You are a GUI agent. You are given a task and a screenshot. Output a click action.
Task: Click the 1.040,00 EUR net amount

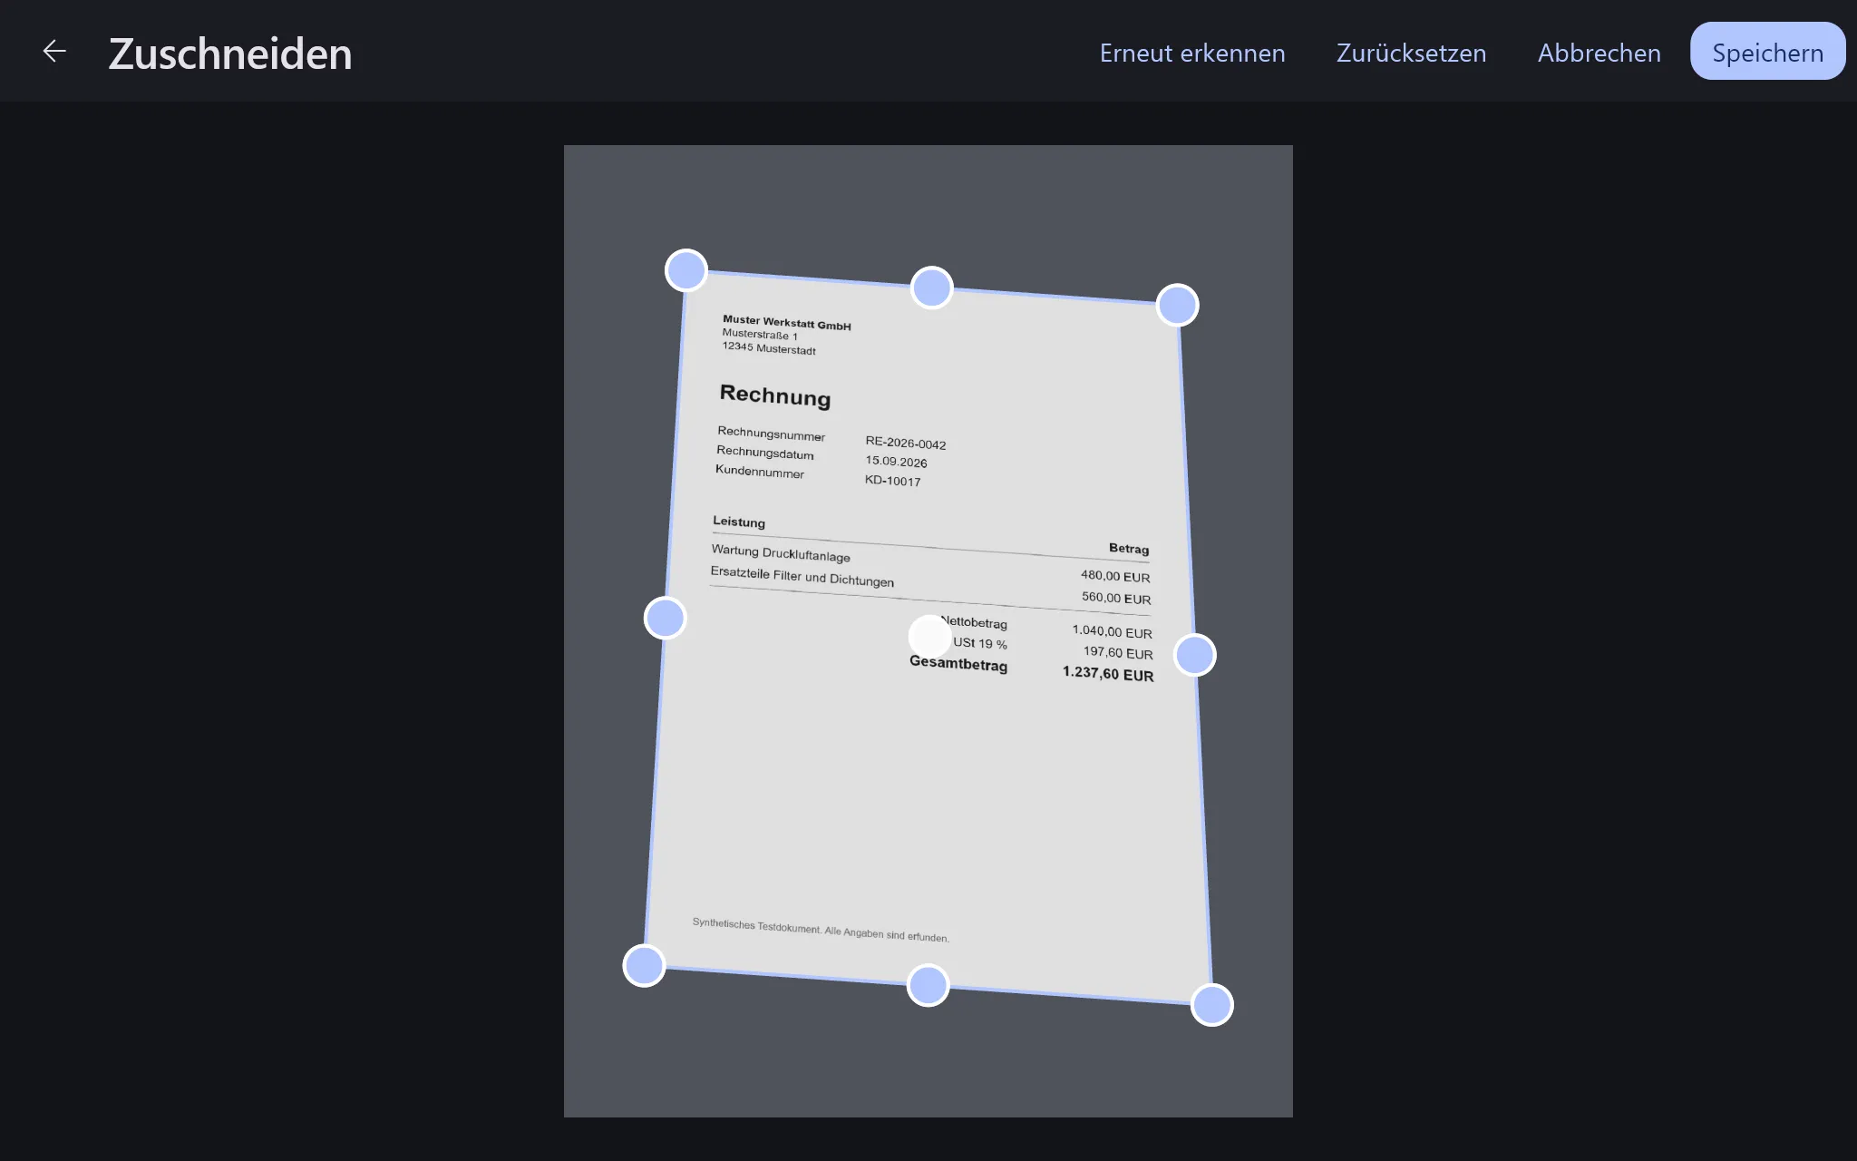1113,631
